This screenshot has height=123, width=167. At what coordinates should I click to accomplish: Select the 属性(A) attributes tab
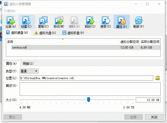coord(12,63)
